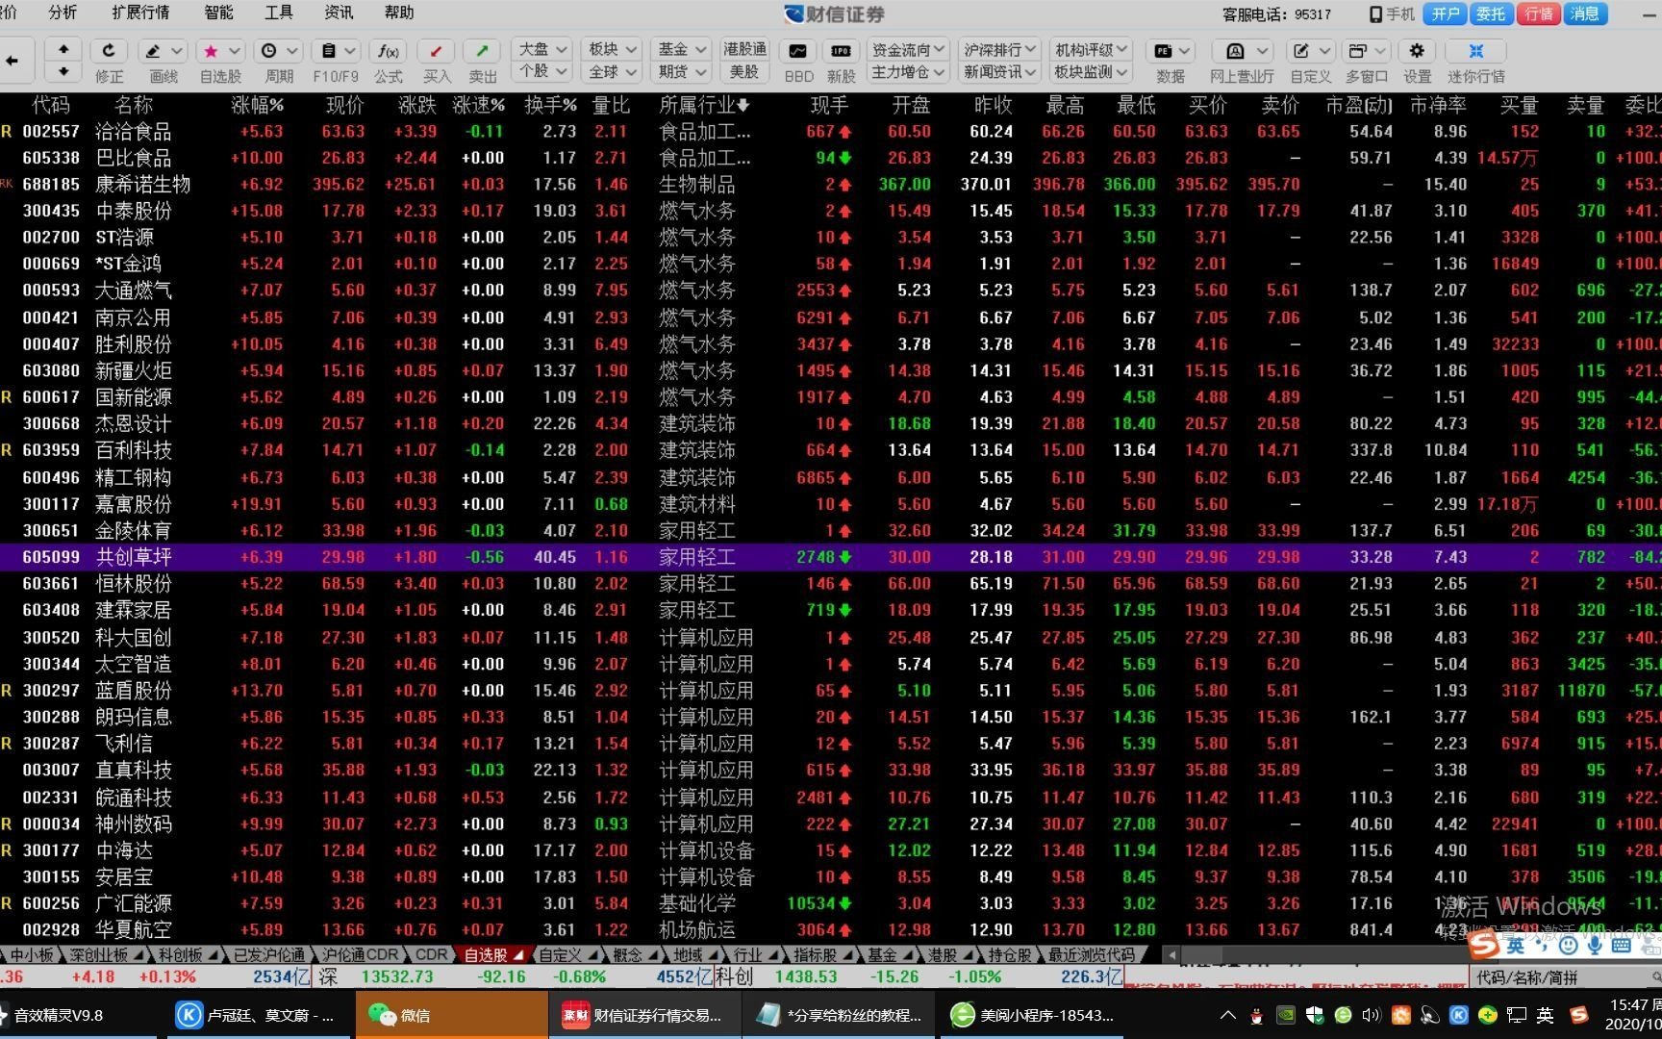Open the 新闻资讯 dropdown

[x=1000, y=71]
